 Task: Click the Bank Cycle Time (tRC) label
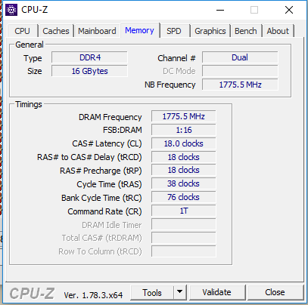click(x=101, y=198)
